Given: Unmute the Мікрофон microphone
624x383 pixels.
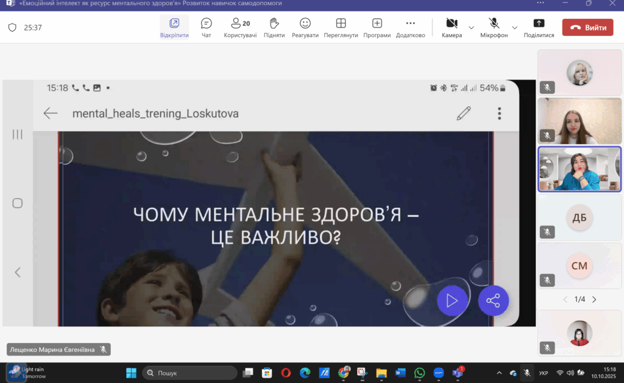Looking at the screenshot, I should pyautogui.click(x=494, y=27).
